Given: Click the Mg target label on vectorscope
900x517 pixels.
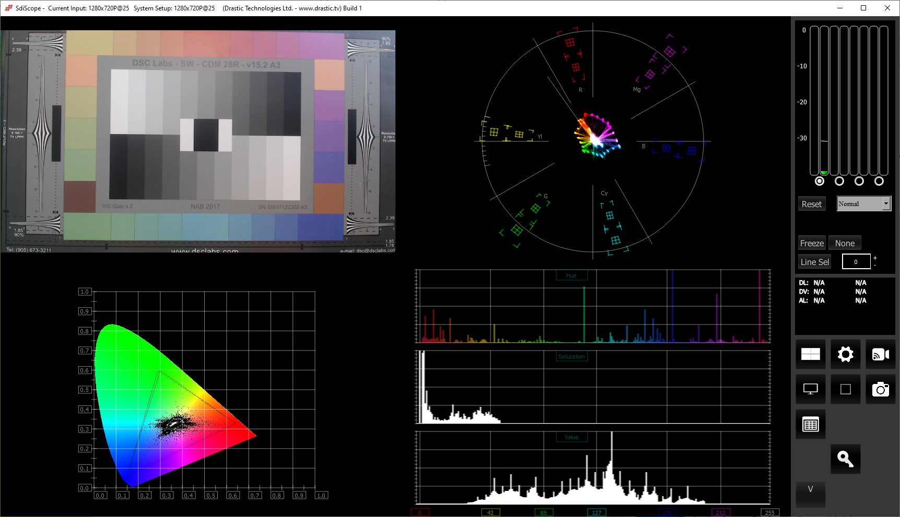Looking at the screenshot, I should [637, 89].
